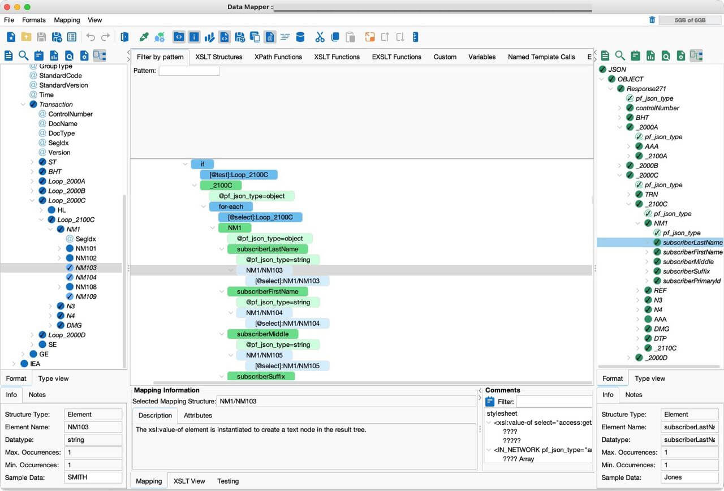The image size is (724, 491).
Task: Click the green gear document icon in right panel
Action: [681, 55]
